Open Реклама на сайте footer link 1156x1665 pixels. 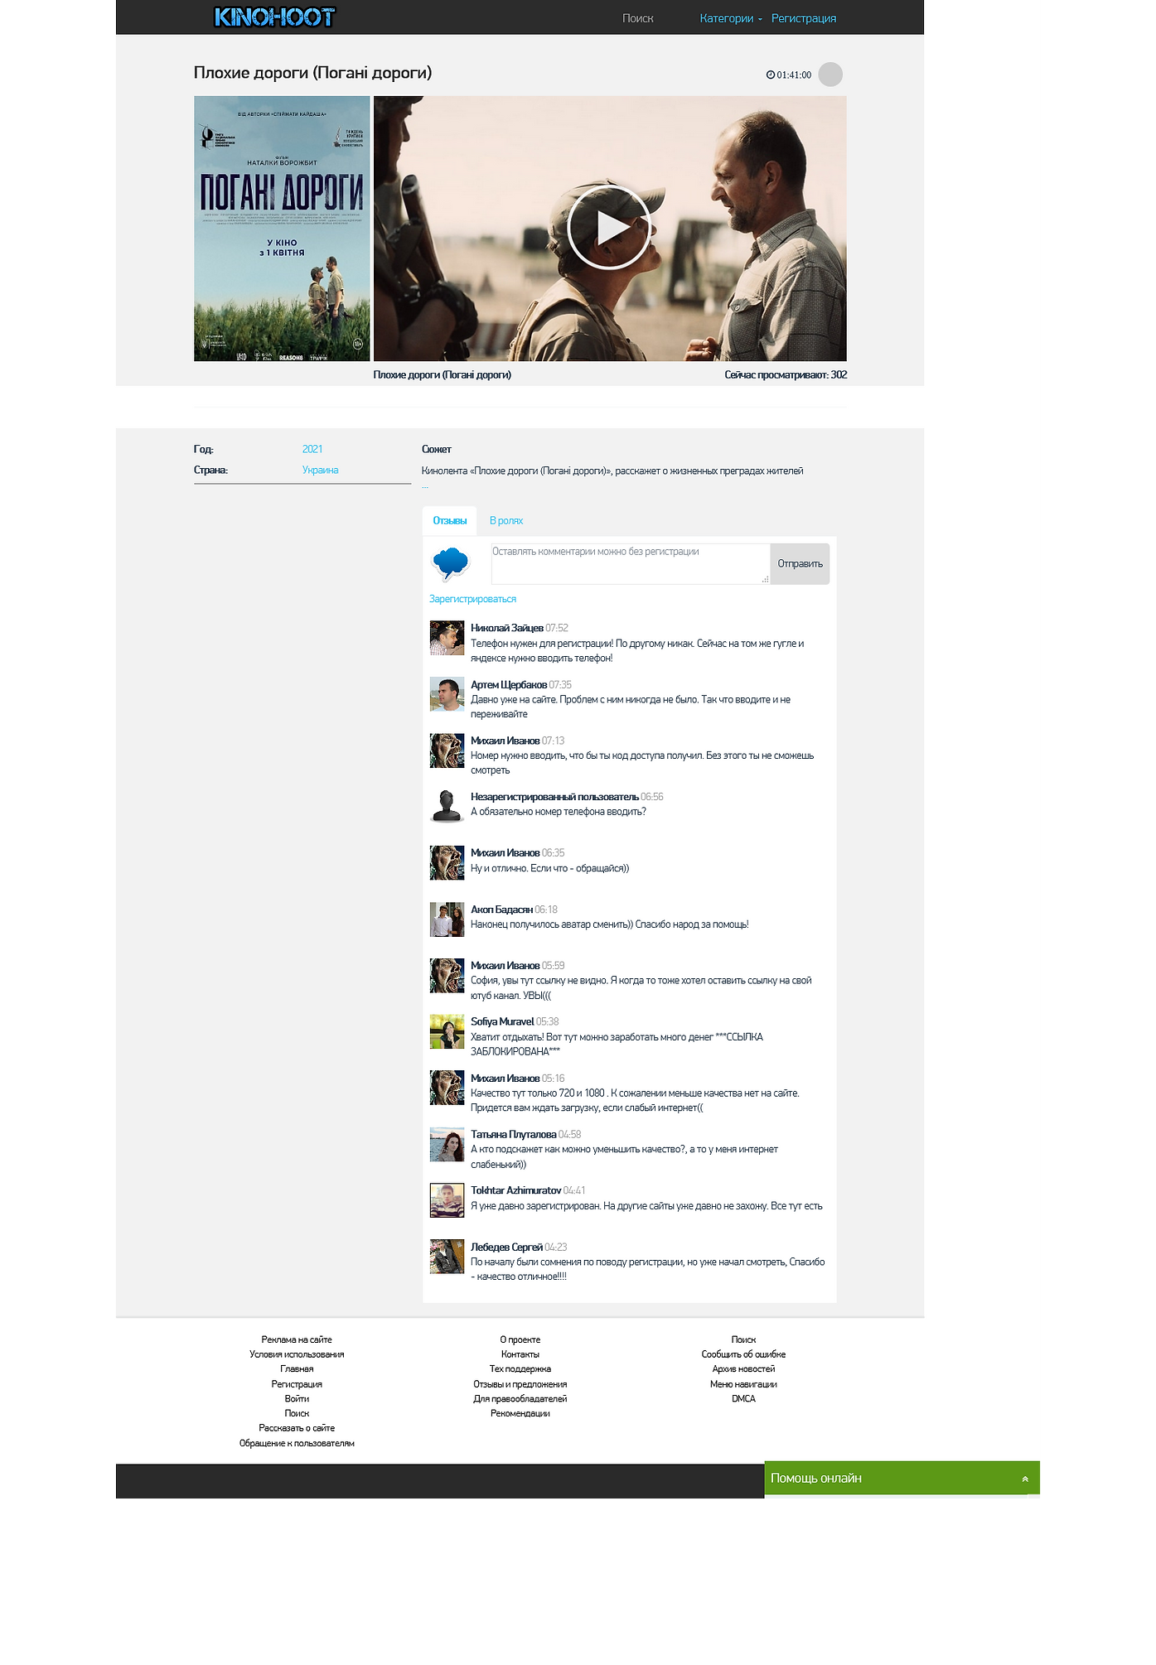297,1339
